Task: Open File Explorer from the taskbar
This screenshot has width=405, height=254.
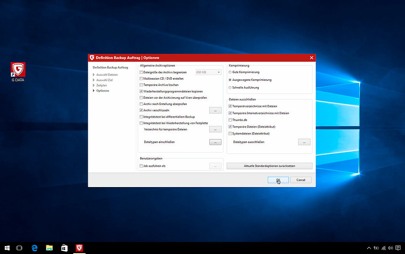Action: 49,248
